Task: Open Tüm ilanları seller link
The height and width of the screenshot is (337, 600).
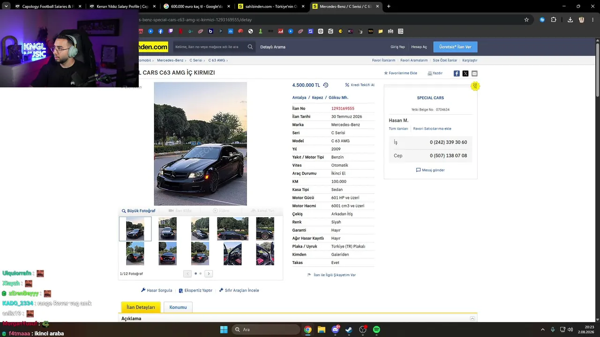Action: (x=398, y=129)
